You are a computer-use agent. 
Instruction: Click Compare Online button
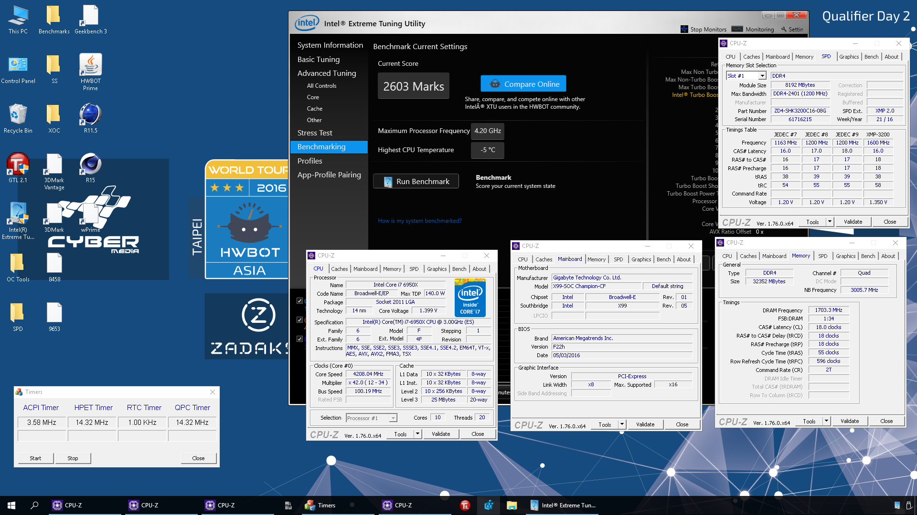[523, 84]
